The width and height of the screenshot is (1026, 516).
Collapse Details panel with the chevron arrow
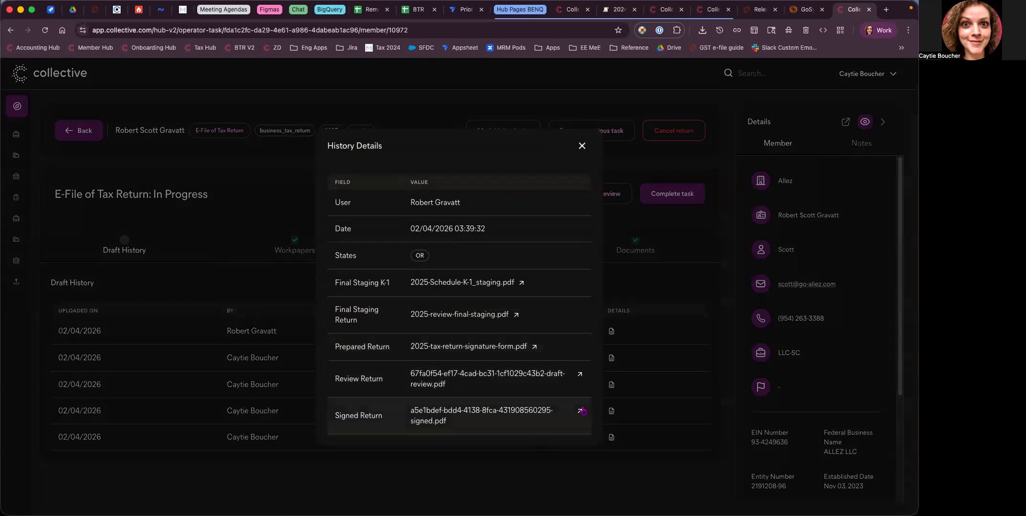click(883, 122)
